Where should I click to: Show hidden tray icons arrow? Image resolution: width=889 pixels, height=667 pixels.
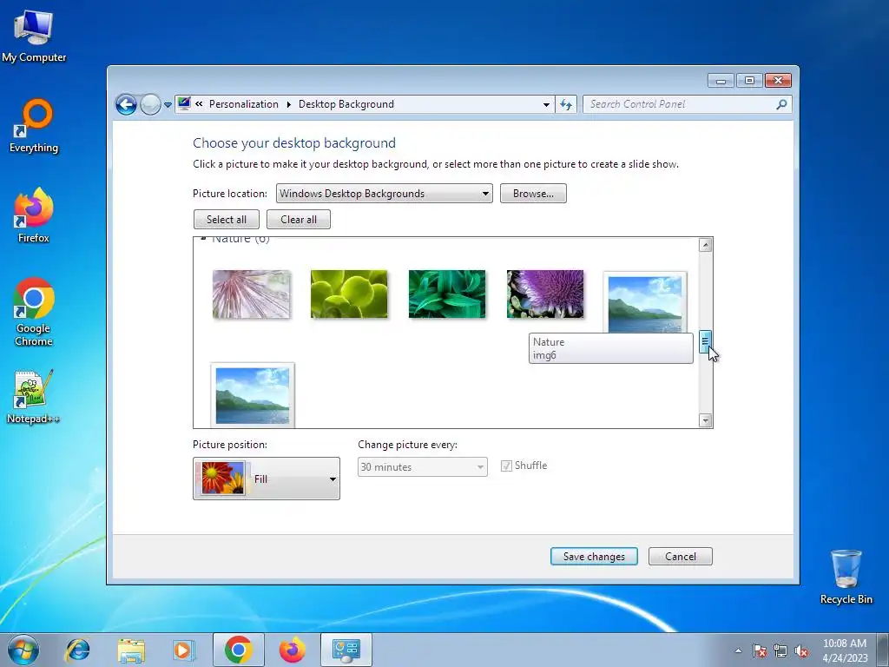[x=738, y=650]
